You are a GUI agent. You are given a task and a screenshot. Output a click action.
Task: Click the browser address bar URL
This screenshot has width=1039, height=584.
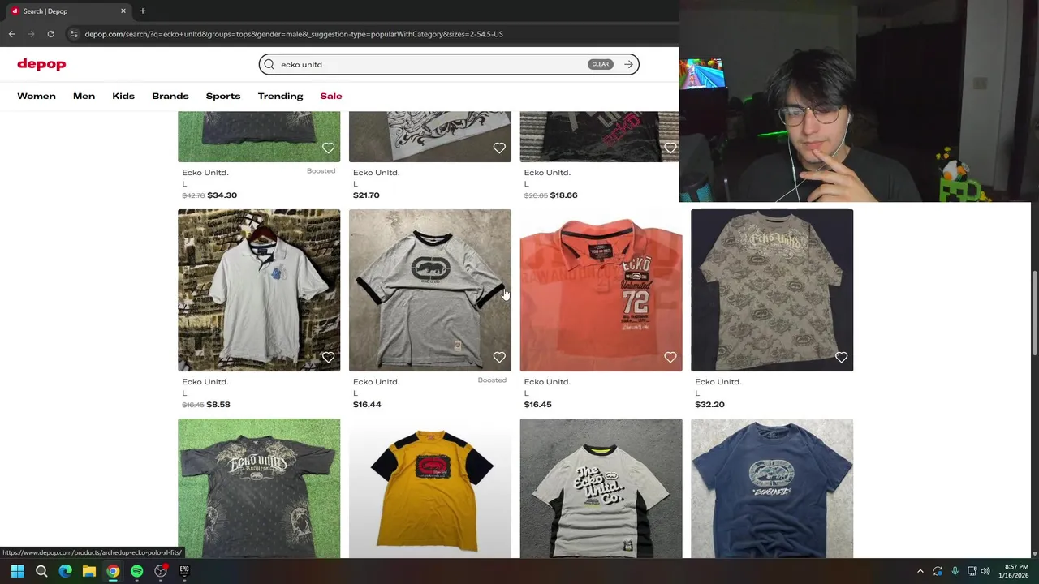point(294,34)
